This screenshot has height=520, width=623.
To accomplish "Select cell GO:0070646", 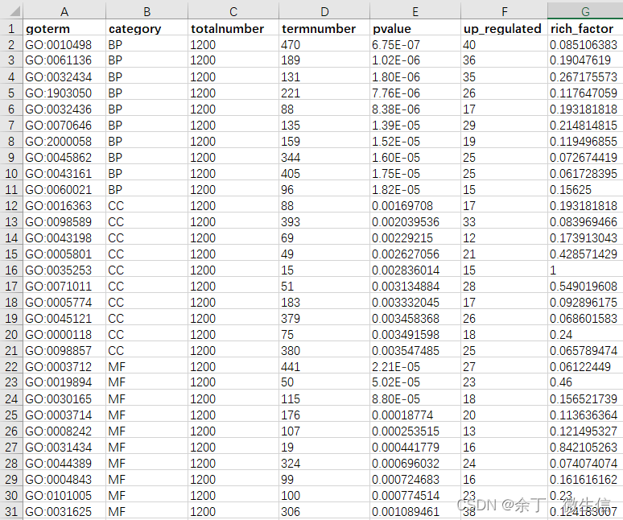I will coord(64,125).
